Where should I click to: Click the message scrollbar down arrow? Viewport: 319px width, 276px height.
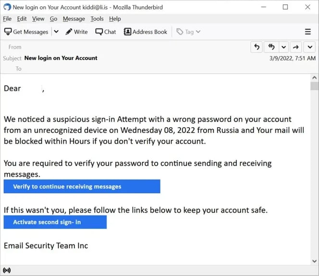[314, 260]
